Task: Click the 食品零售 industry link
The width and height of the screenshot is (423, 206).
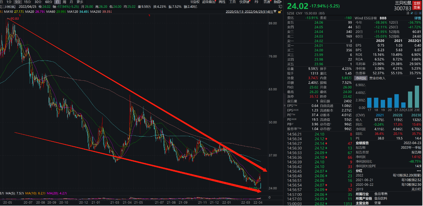Action: [380, 193]
